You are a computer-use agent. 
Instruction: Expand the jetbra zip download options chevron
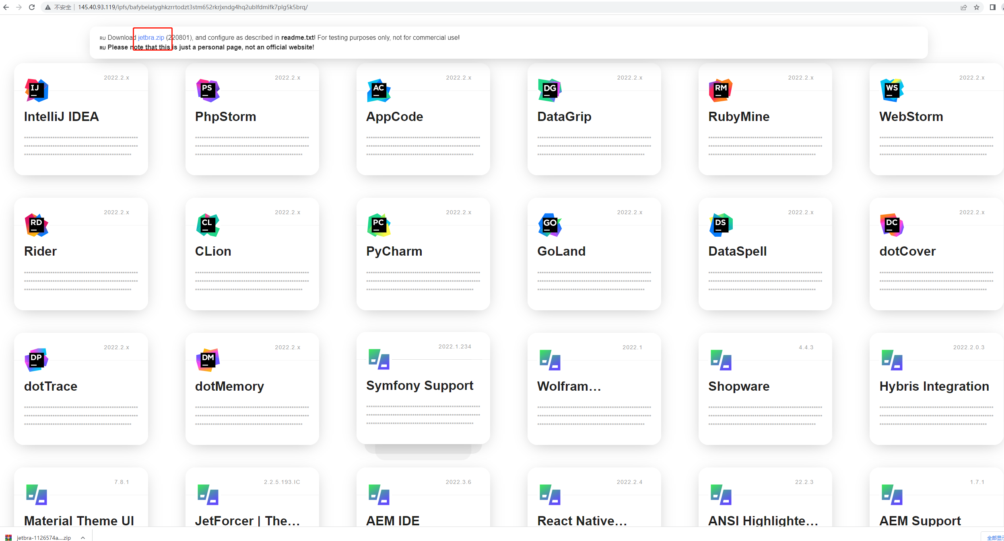coord(83,537)
